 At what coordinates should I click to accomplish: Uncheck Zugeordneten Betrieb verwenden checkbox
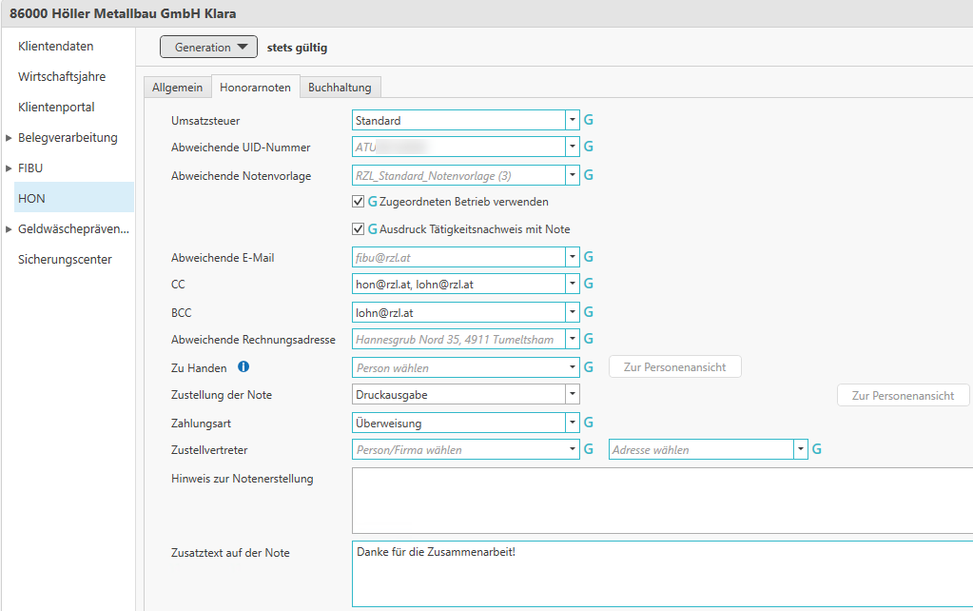(358, 202)
